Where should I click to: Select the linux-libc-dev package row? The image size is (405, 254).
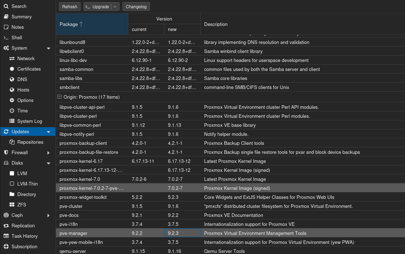point(230,60)
